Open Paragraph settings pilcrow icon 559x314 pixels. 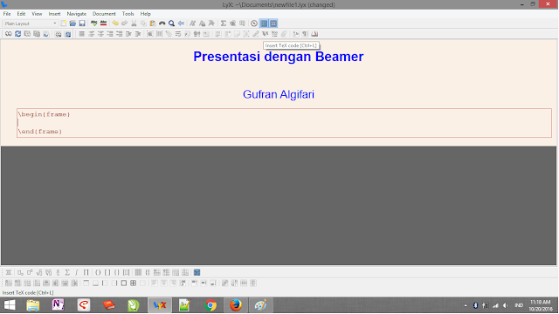[305, 34]
